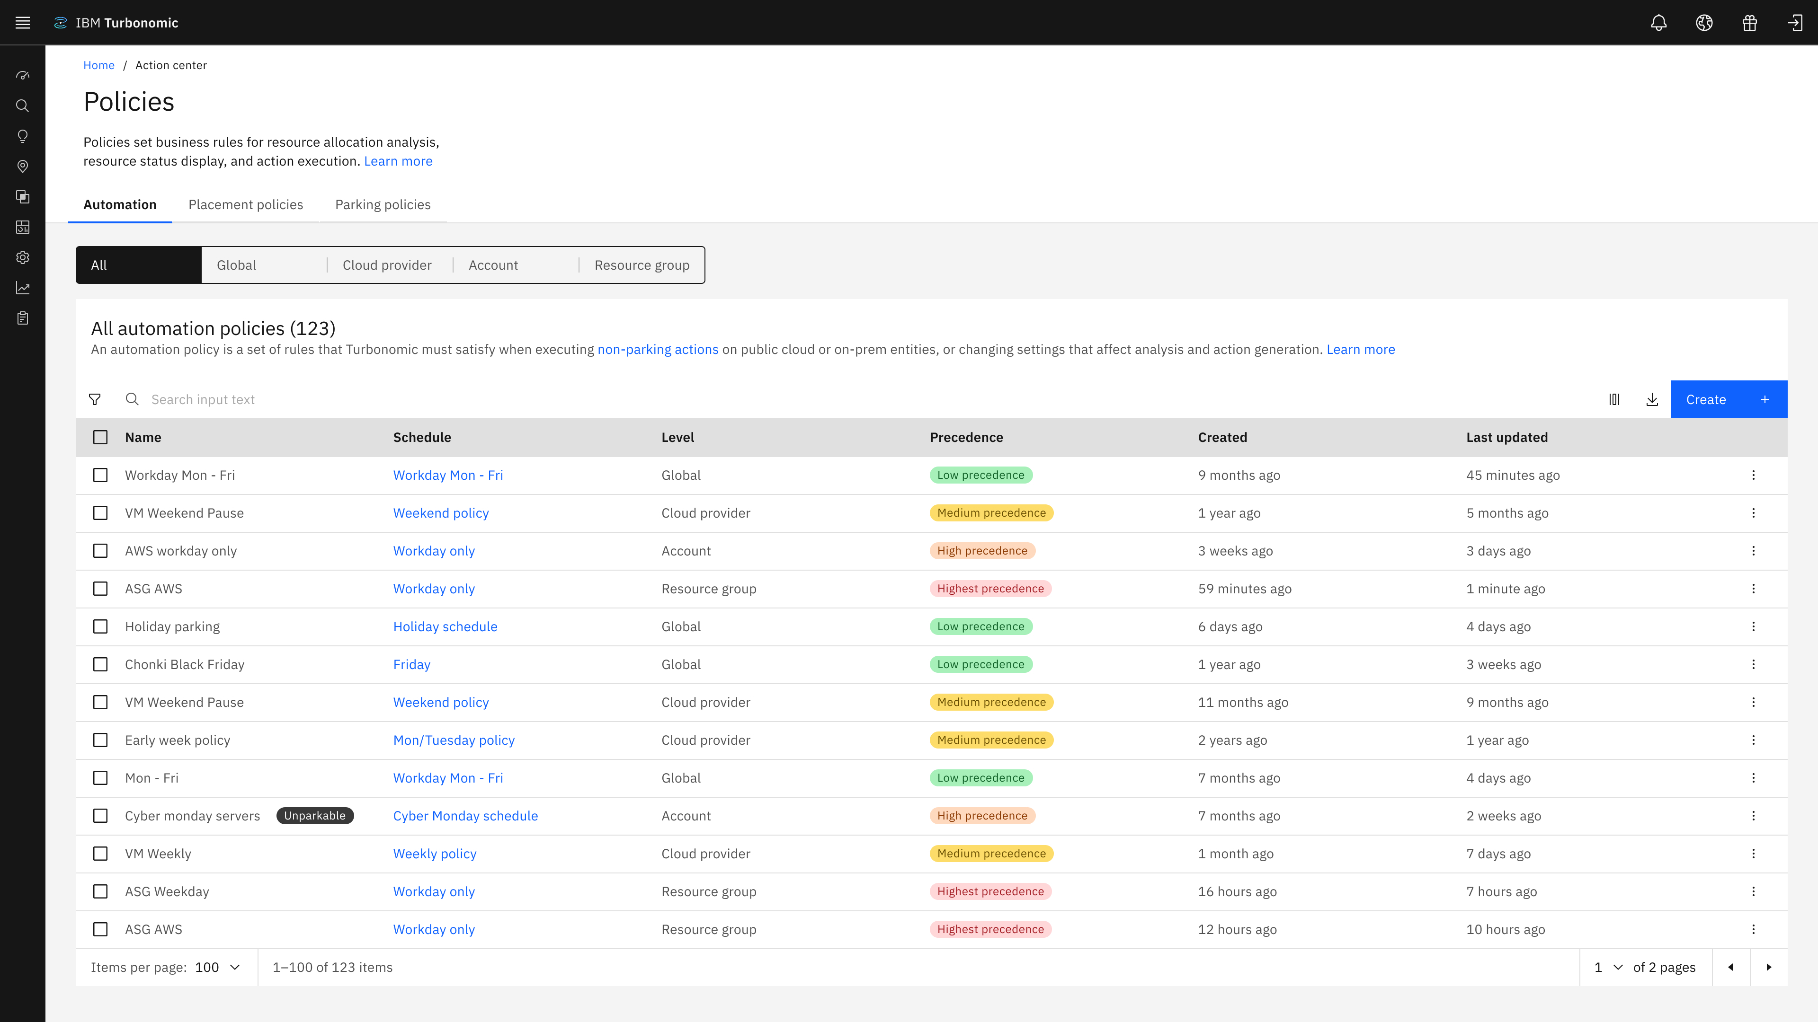
Task: Open the hamburger navigation menu
Action: [23, 23]
